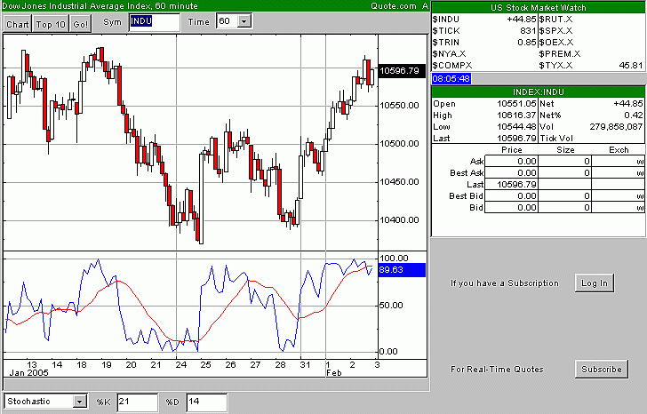Select $TRIN in Market Watch

click(445, 43)
